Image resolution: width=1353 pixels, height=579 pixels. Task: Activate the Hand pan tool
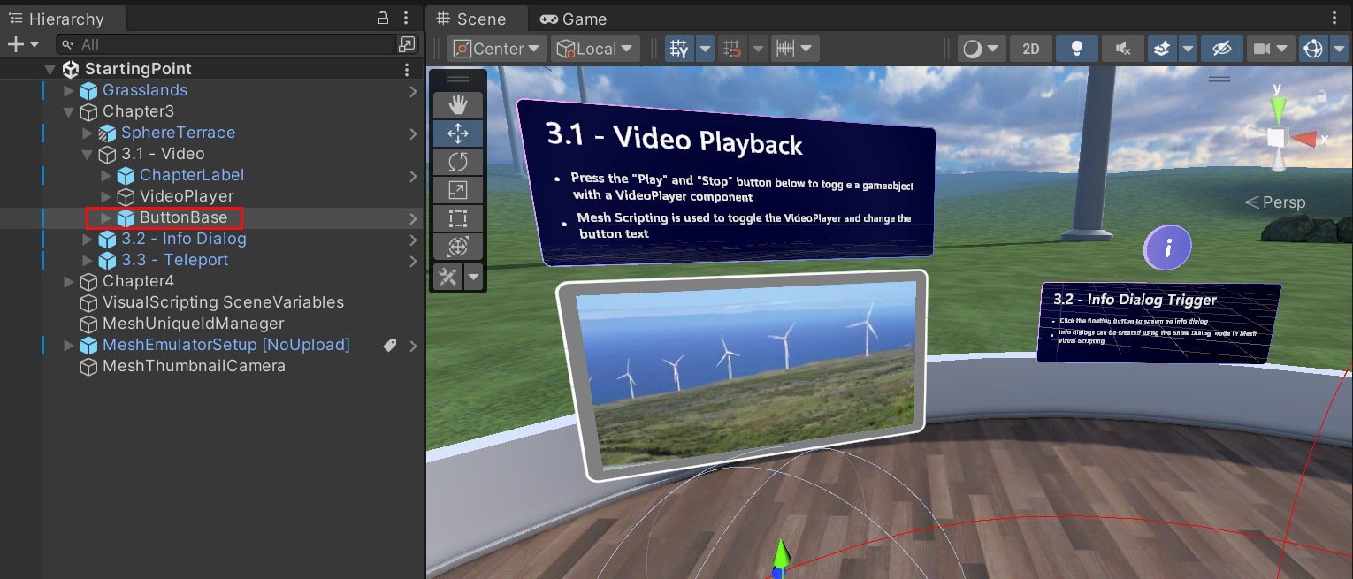(458, 105)
